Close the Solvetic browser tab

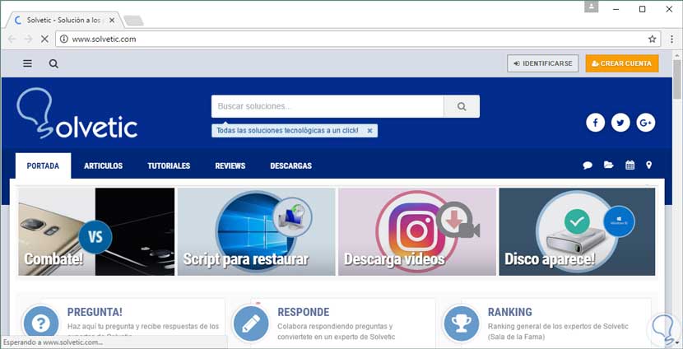coord(112,20)
